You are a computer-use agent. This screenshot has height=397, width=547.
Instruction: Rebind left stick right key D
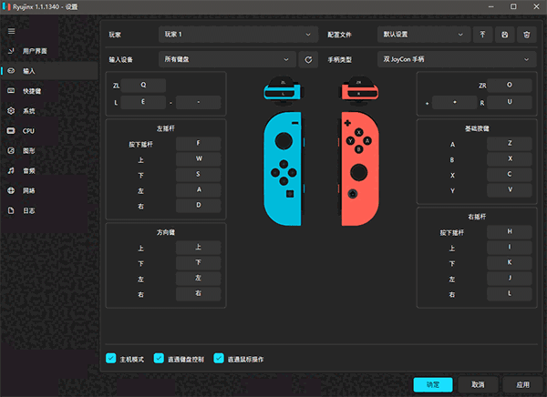coord(199,205)
